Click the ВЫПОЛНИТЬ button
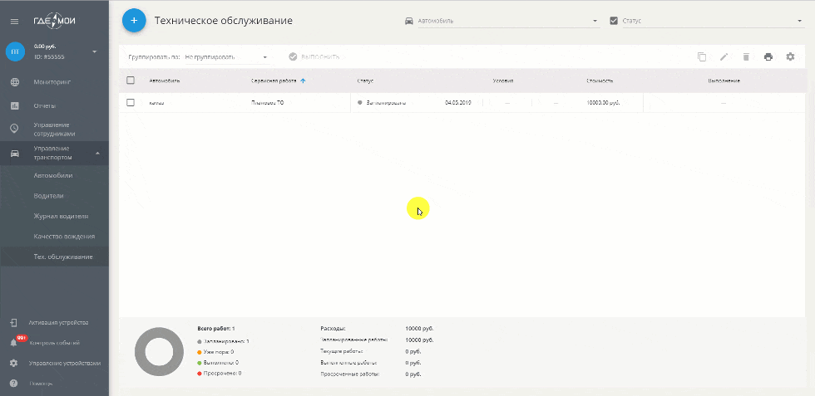Image resolution: width=815 pixels, height=396 pixels. click(x=314, y=56)
